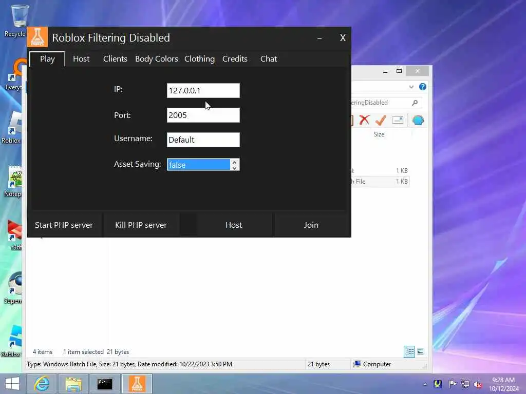The height and width of the screenshot is (394, 526).
Task: Minimize the Roblox Filtering Disabled window
Action: (320, 38)
